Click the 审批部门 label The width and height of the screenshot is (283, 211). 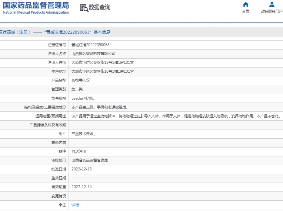[59, 160]
